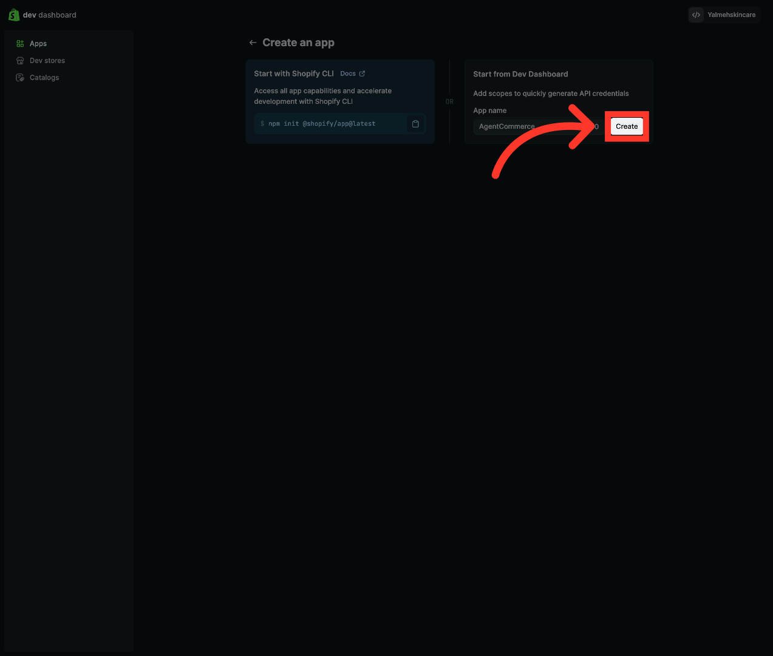
Task: Click the Catalogs icon
Action: 20,78
